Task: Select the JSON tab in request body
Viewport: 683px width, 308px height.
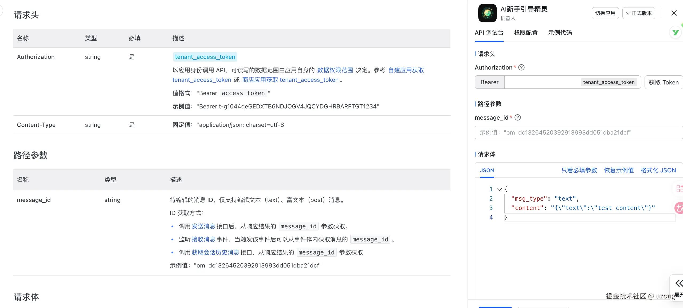Action: (487, 170)
